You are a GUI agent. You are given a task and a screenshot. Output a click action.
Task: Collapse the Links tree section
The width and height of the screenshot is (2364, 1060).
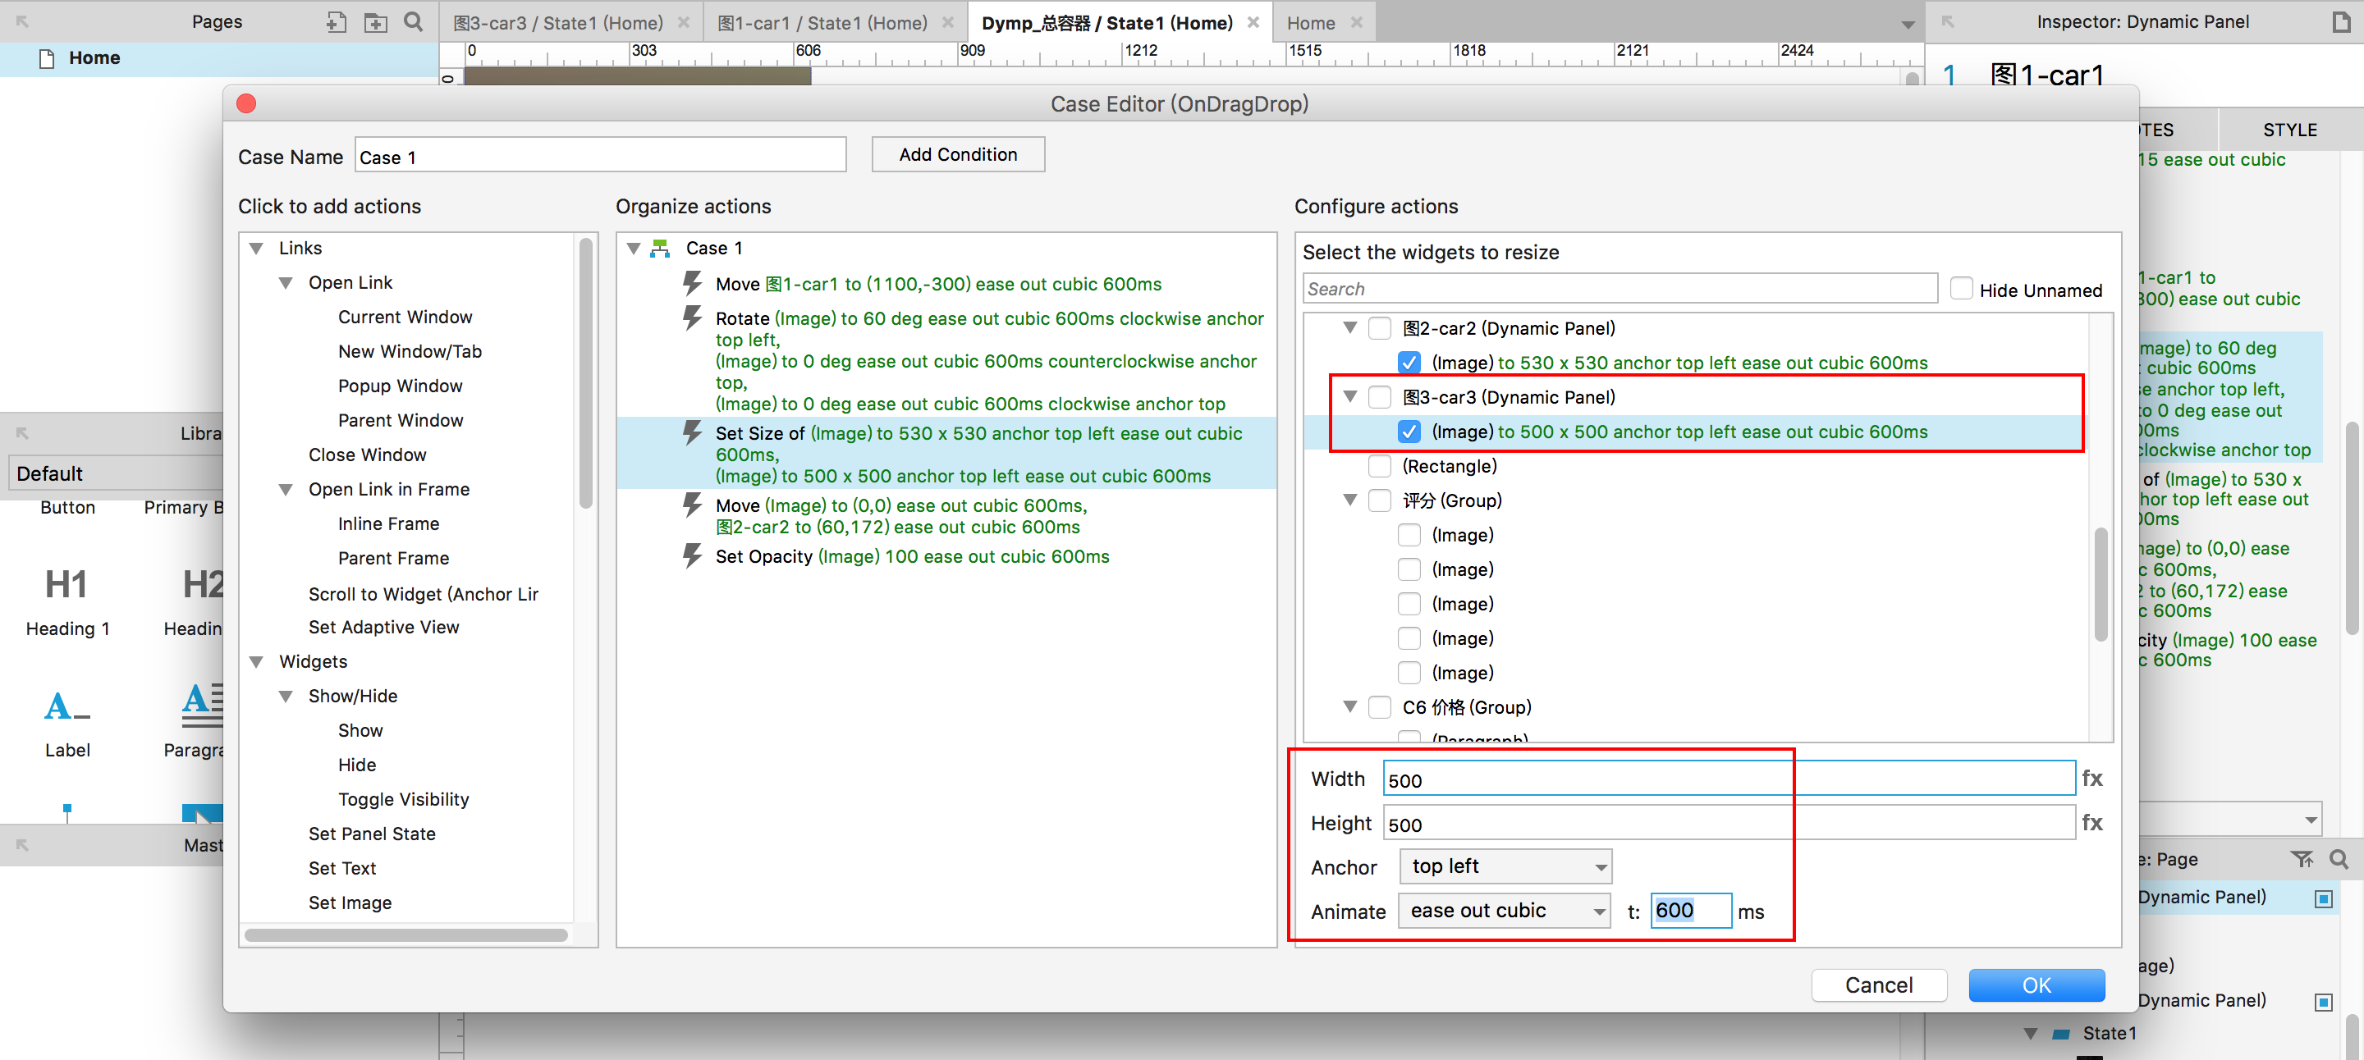click(257, 249)
